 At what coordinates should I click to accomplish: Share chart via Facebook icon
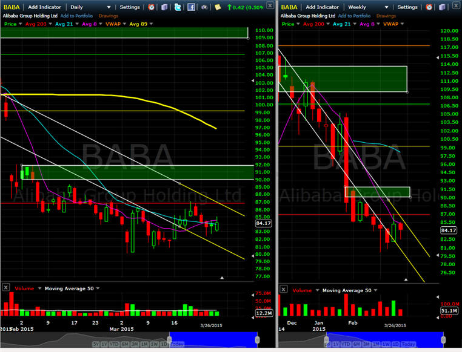[x=191, y=7]
